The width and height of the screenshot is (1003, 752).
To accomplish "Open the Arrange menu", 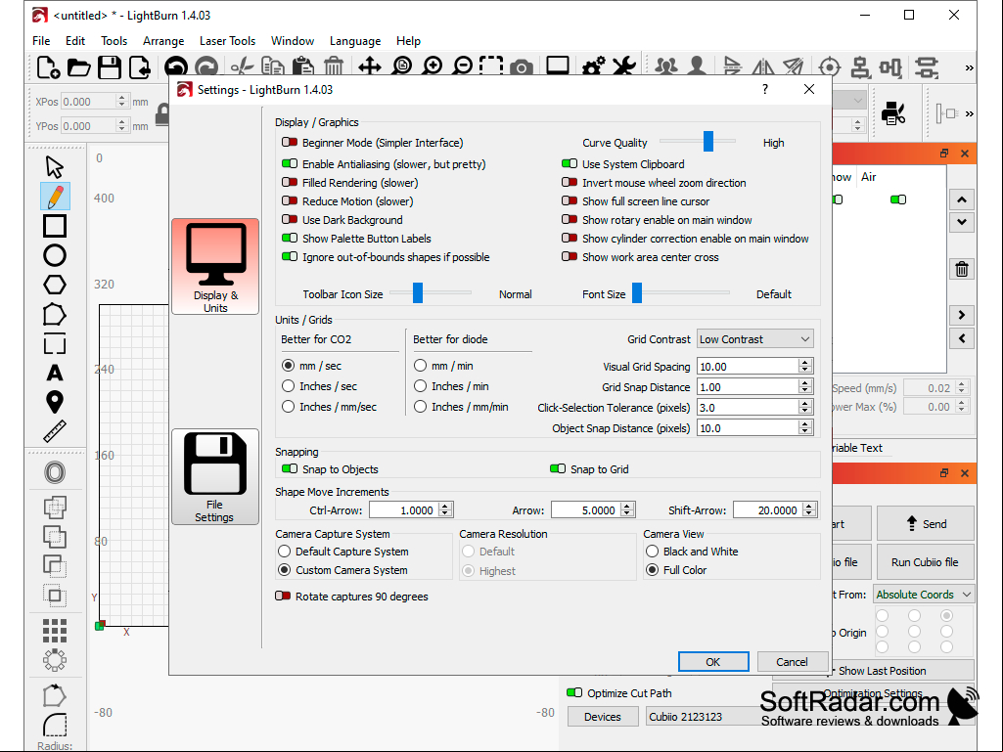I will [x=163, y=41].
